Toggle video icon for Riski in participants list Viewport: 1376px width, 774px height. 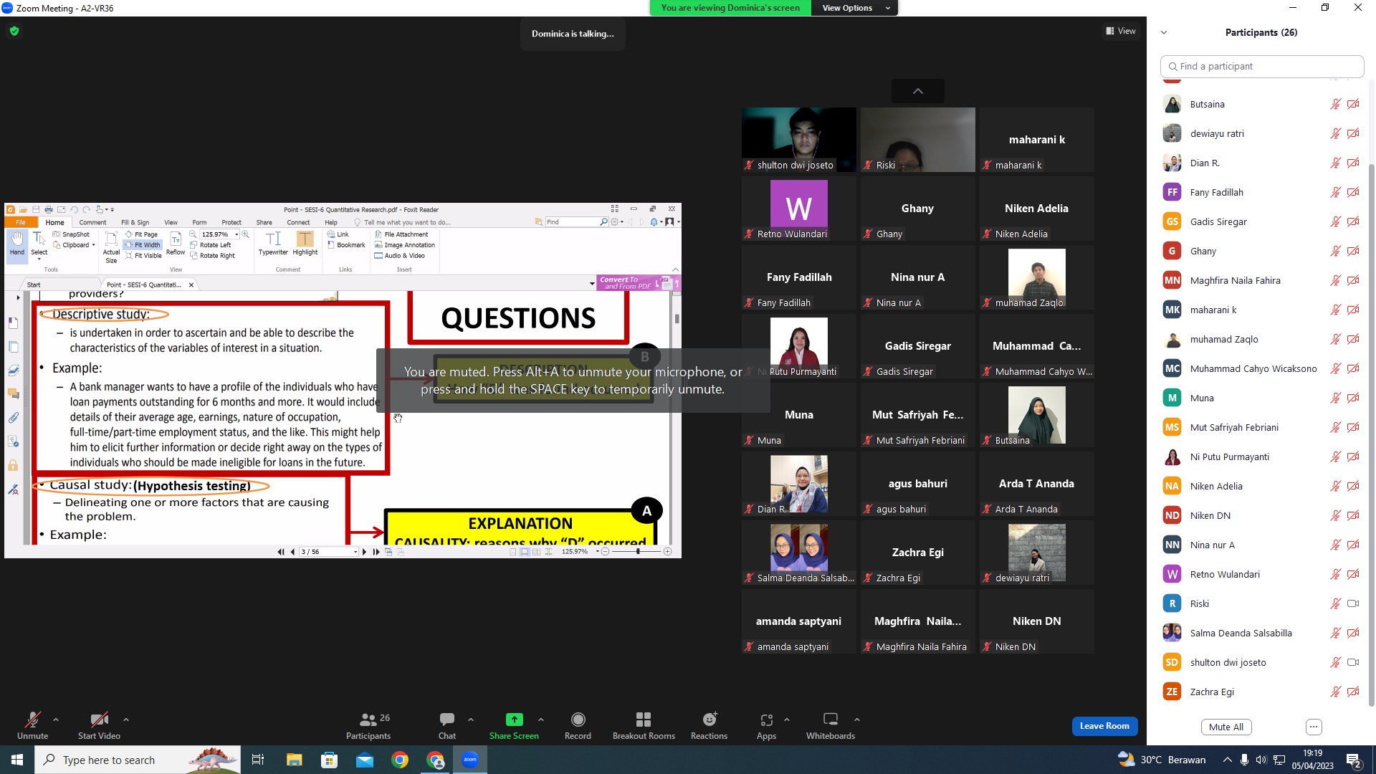pyautogui.click(x=1353, y=603)
